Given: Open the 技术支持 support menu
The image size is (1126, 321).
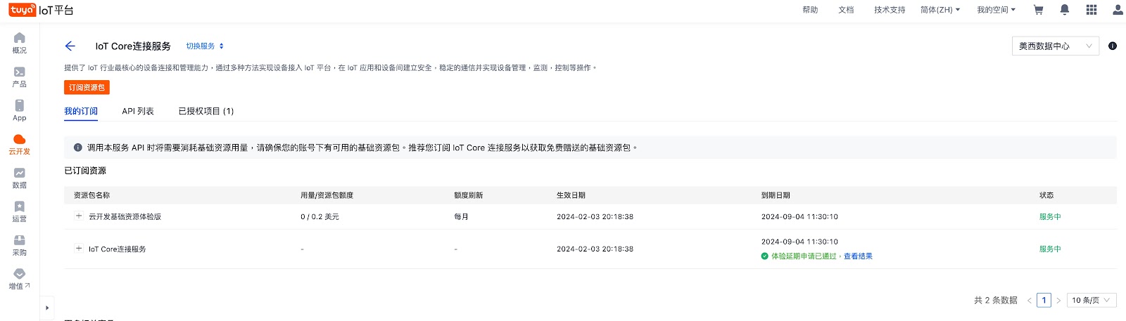Looking at the screenshot, I should click(x=890, y=10).
